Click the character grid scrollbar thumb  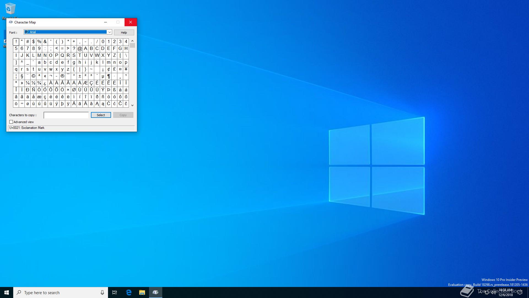tap(132, 46)
